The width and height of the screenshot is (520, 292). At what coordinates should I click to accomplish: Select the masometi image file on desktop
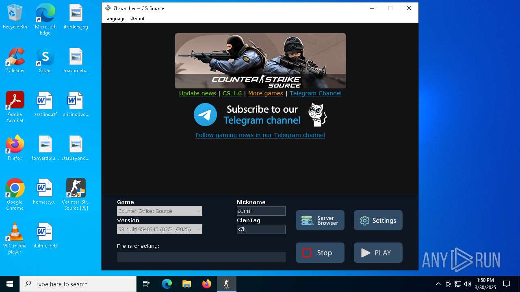click(x=76, y=61)
